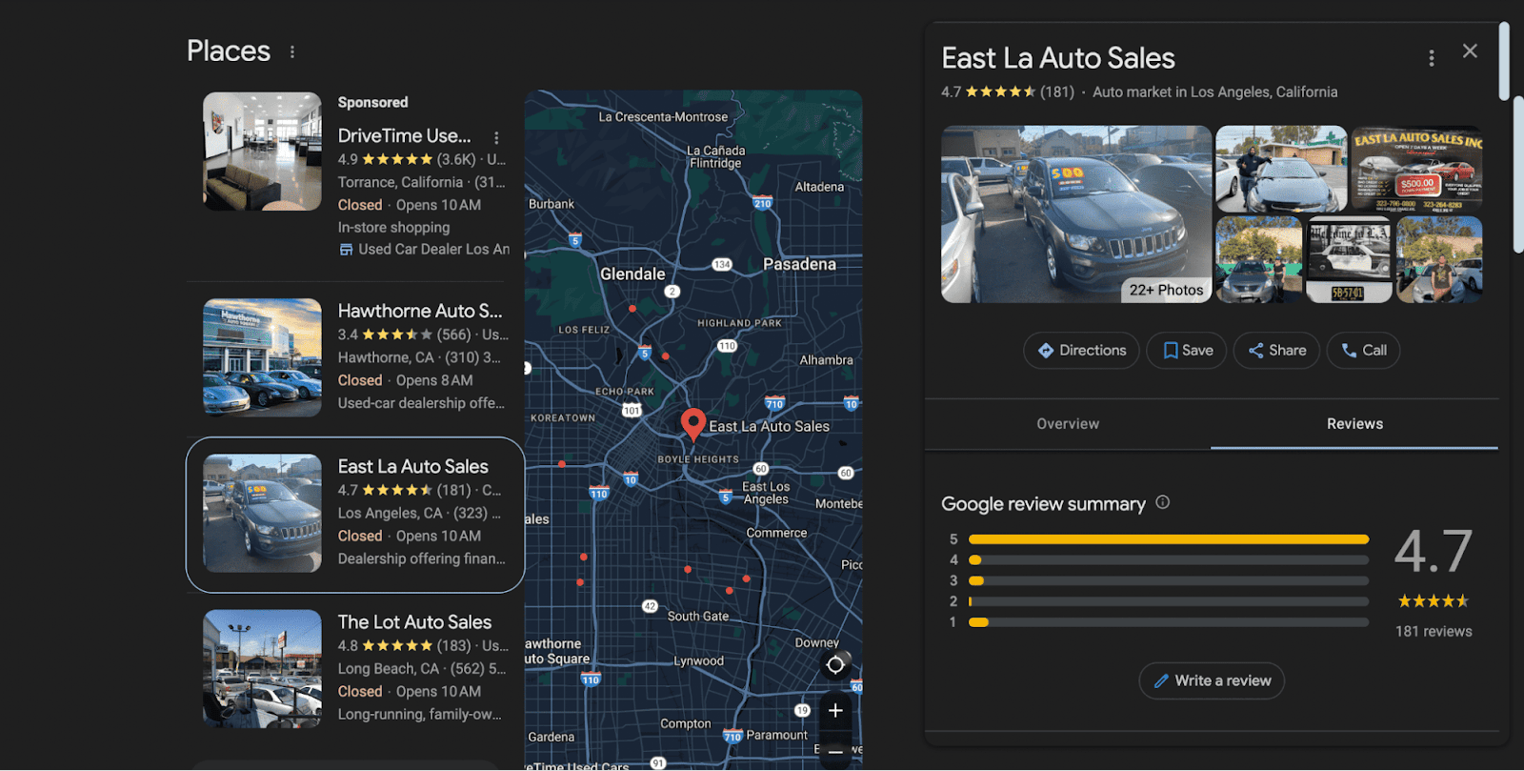The height and width of the screenshot is (771, 1524).
Task: Open Google review summary info icon
Action: pos(1162,502)
